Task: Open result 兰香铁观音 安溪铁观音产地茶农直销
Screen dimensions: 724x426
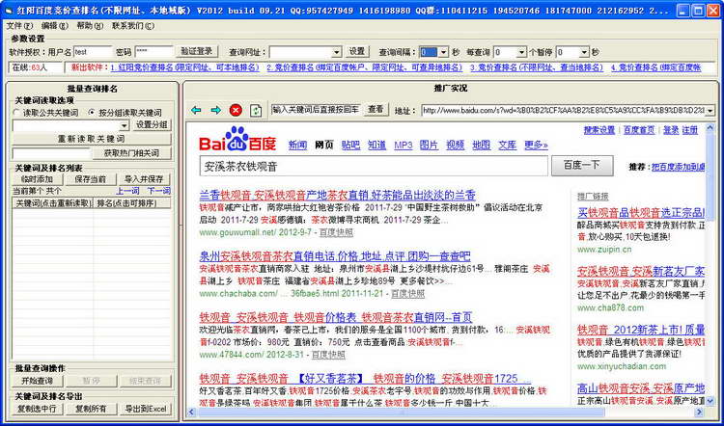Action: click(338, 194)
